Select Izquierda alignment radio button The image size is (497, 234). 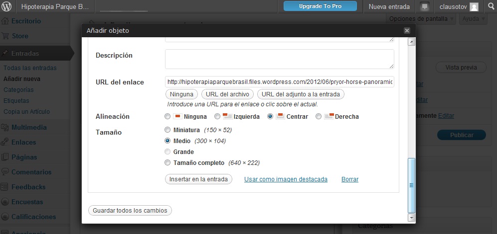217,117
